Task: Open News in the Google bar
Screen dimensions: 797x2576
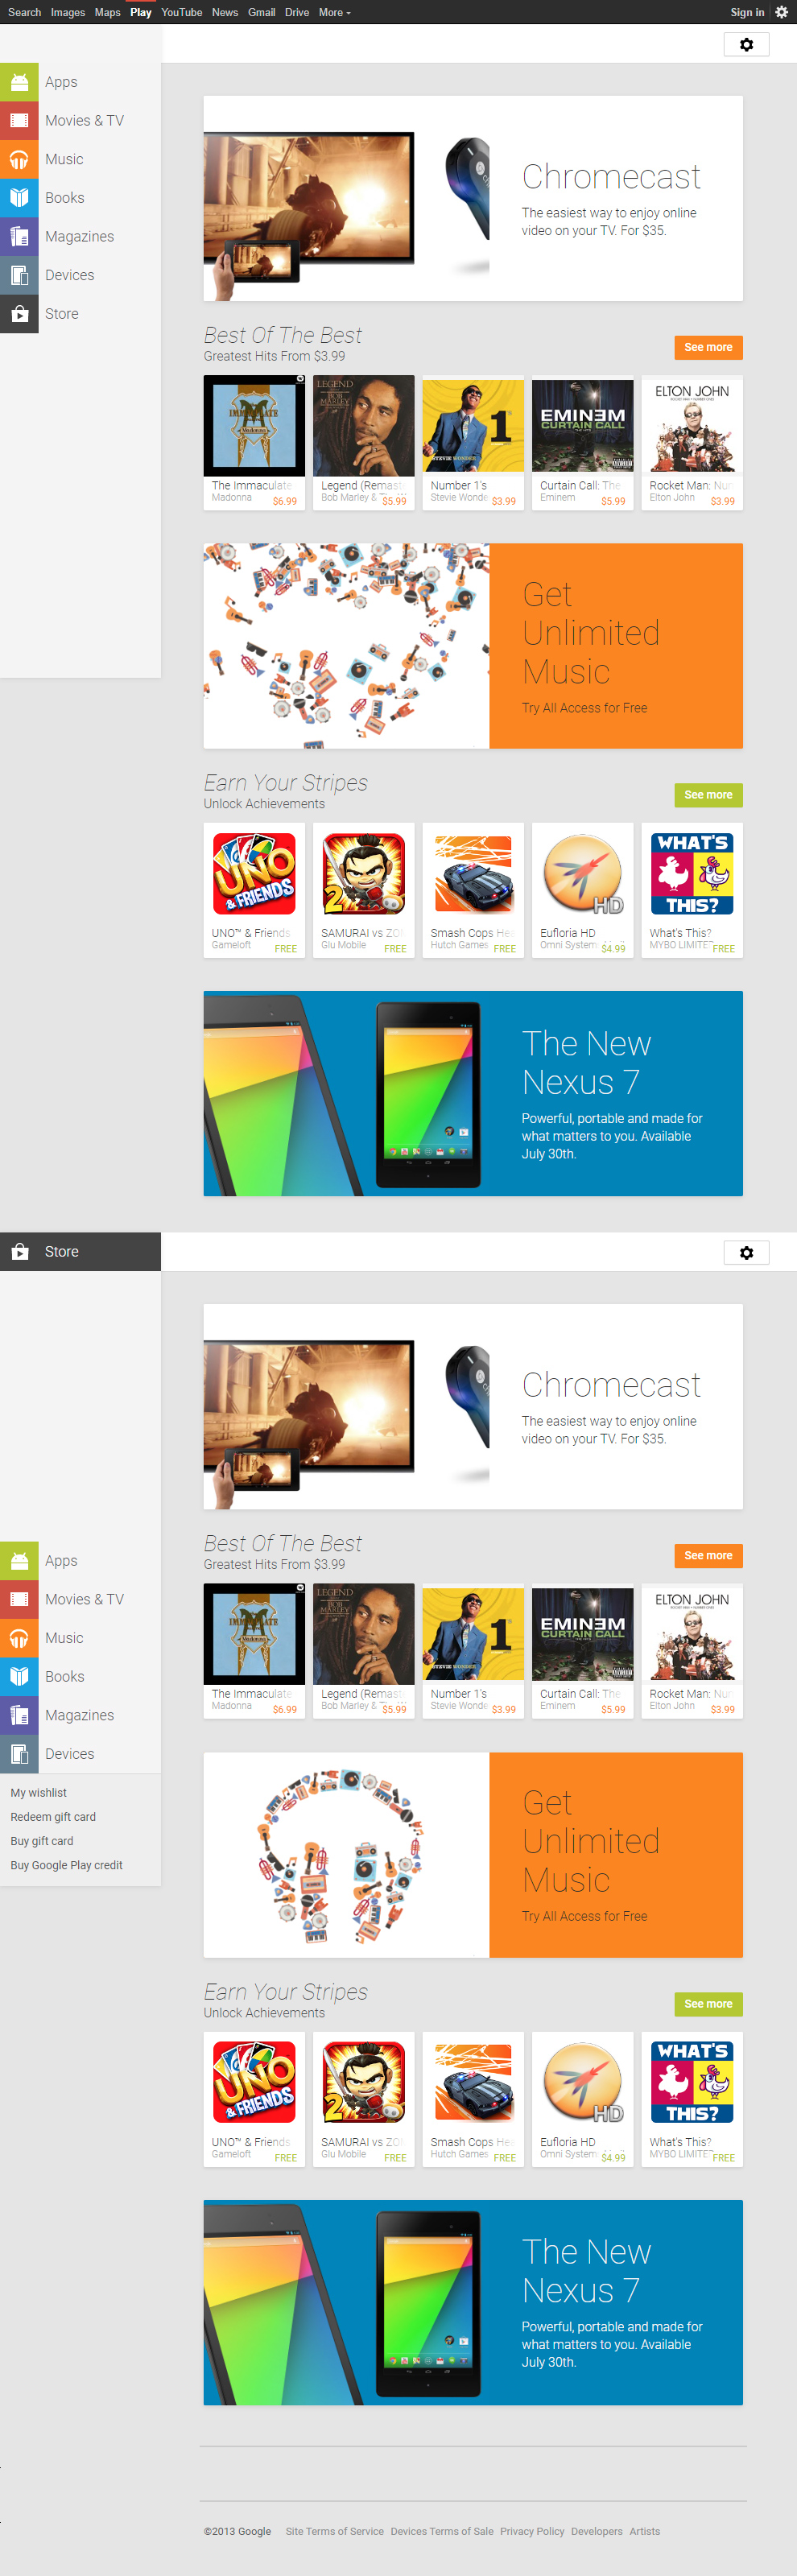Action: click(225, 12)
